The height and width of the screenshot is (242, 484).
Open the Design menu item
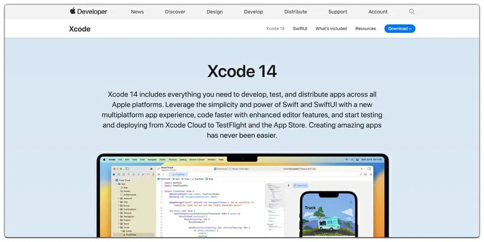[214, 12]
